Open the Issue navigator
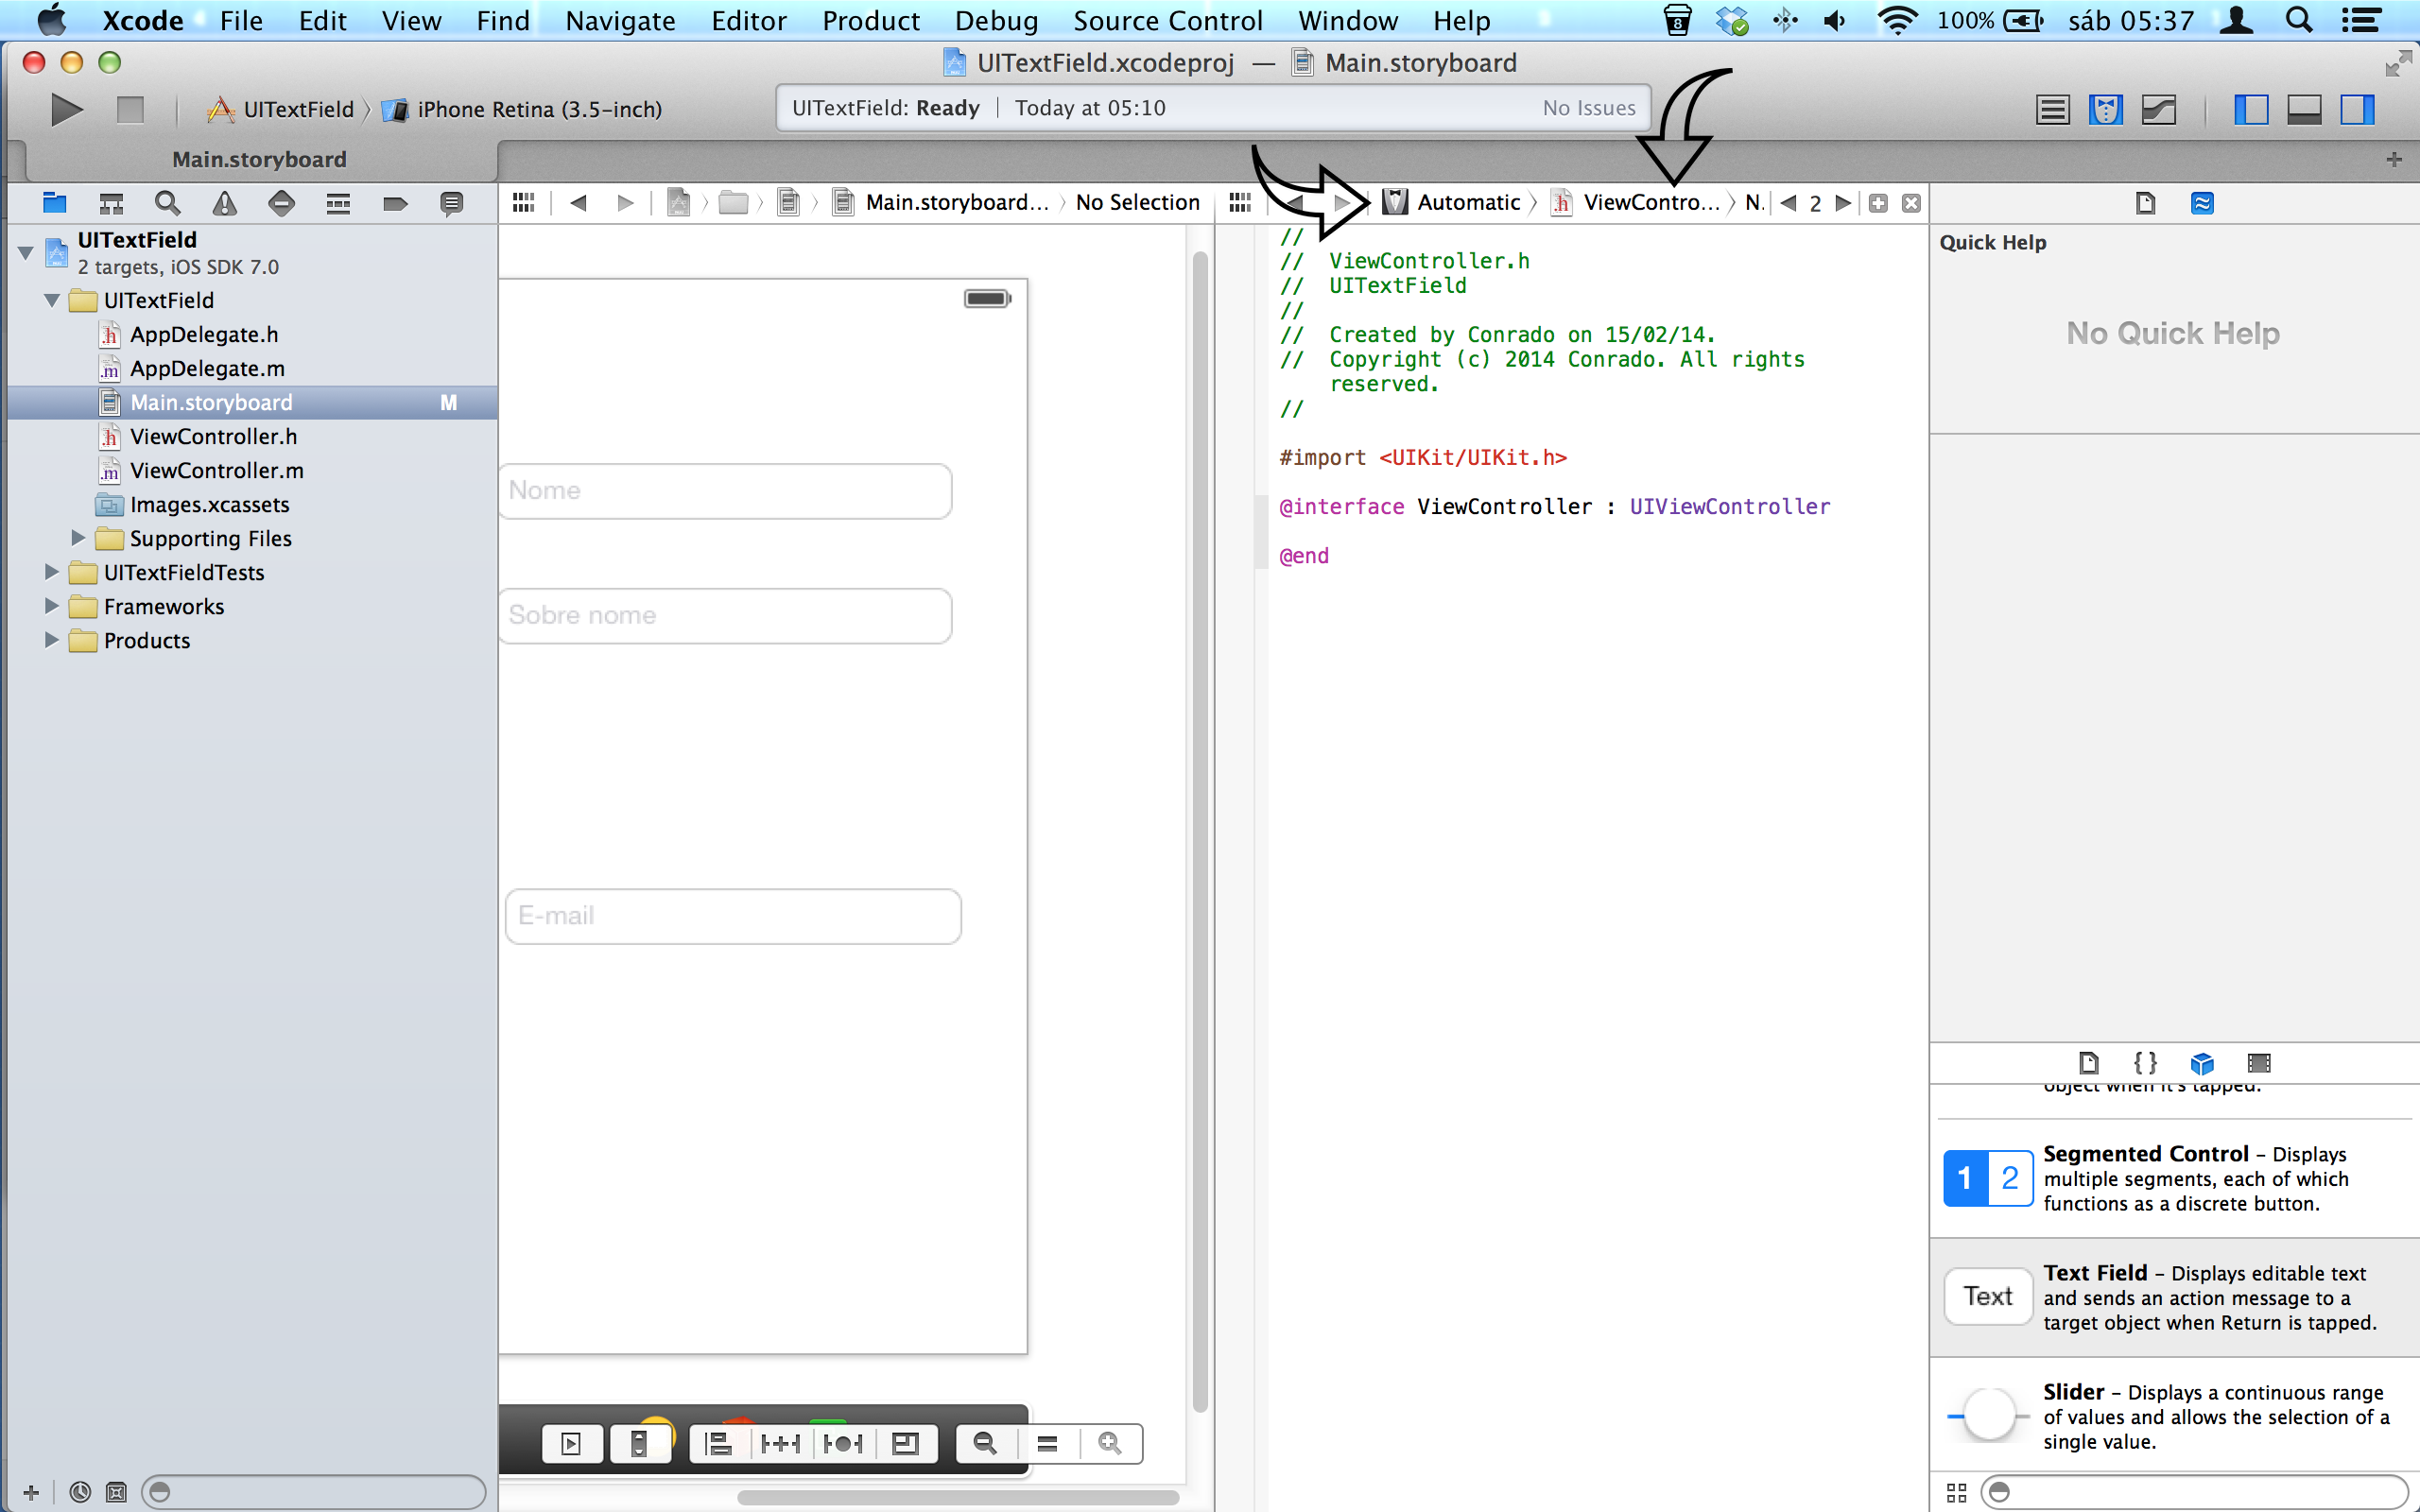Image resolution: width=2420 pixels, height=1512 pixels. [x=225, y=203]
